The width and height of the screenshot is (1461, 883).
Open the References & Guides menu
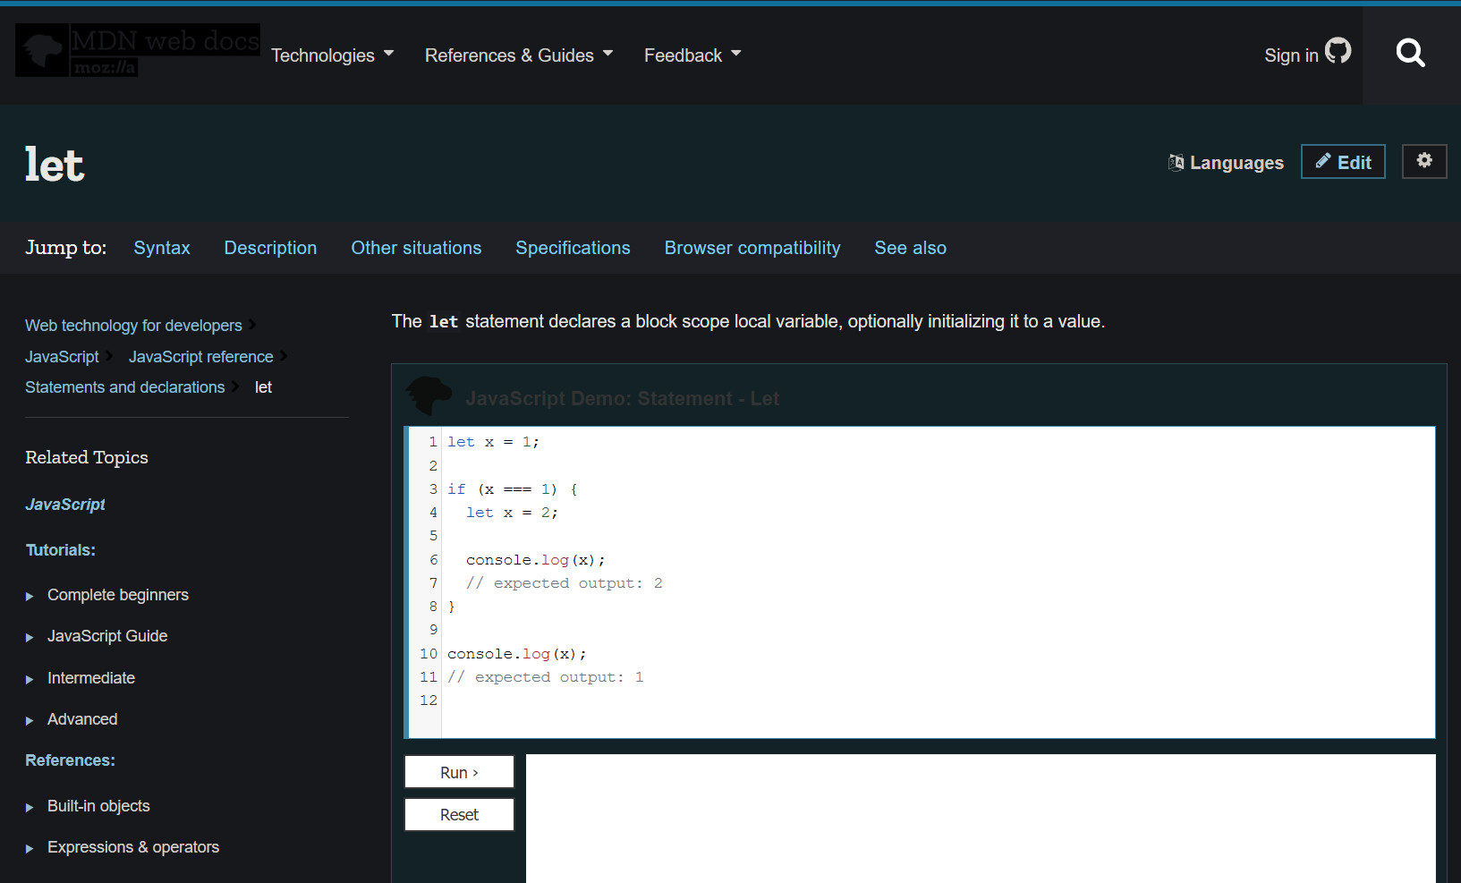tap(519, 55)
